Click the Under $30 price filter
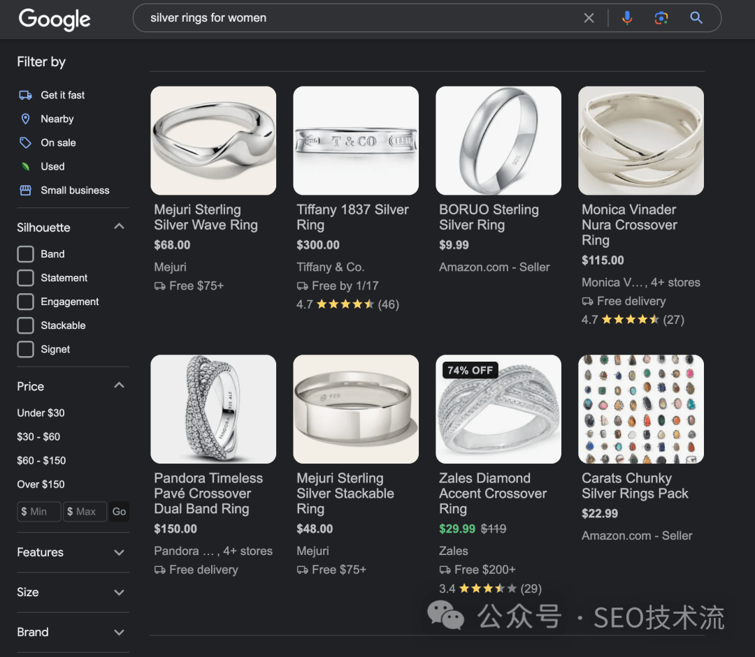The width and height of the screenshot is (755, 657). [41, 413]
